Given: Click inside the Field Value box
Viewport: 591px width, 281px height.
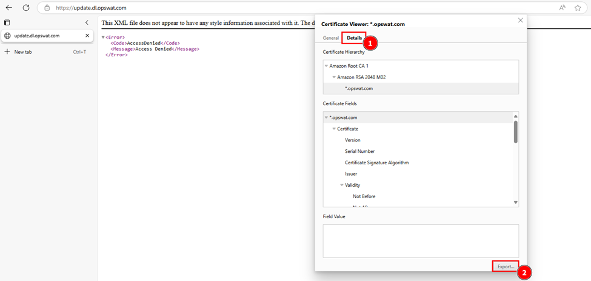Looking at the screenshot, I should 421,241.
